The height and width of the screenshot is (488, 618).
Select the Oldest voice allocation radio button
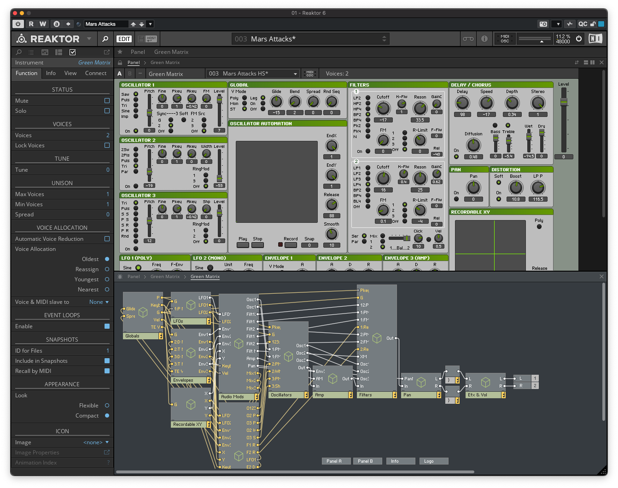tap(106, 259)
